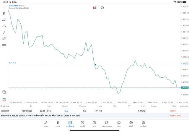Tap the circular red-blue trade icon

[x=102, y=7]
